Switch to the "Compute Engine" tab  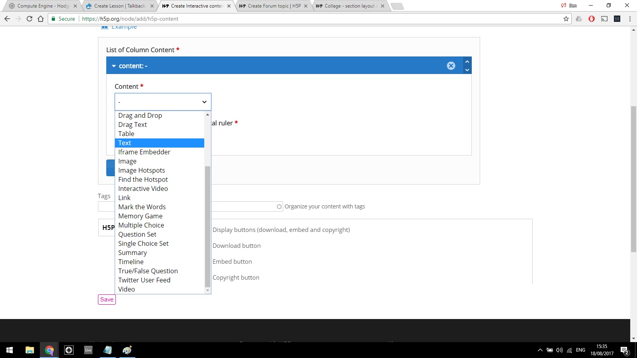click(40, 6)
